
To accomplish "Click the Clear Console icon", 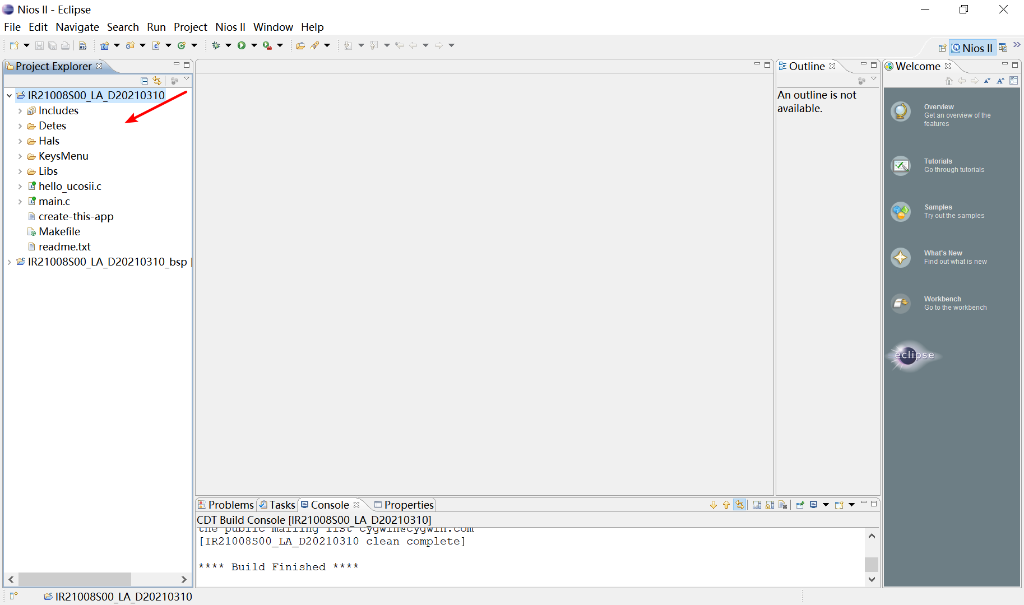I will pos(783,505).
